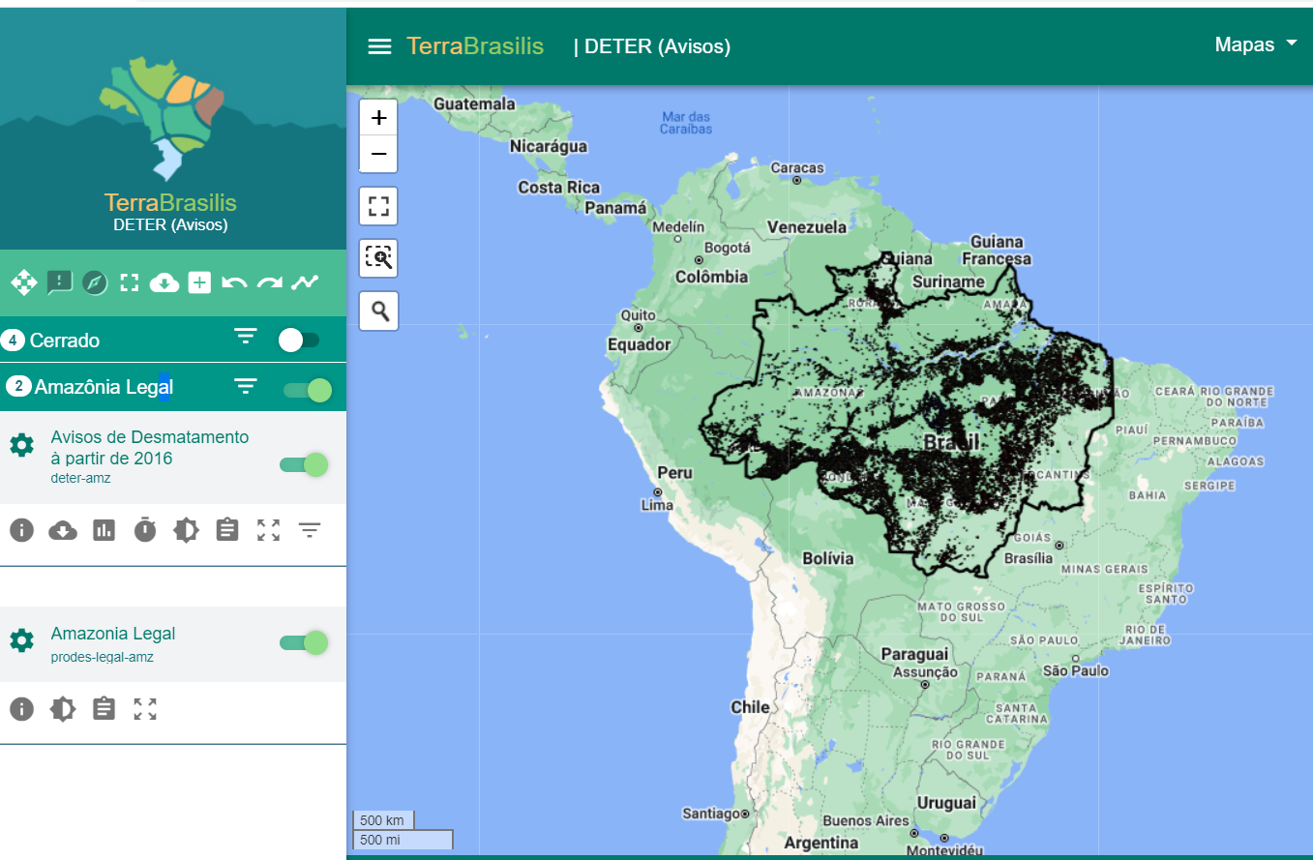Click the '500 km' scale bar
Screen dimensions: 1313x860
point(384,820)
